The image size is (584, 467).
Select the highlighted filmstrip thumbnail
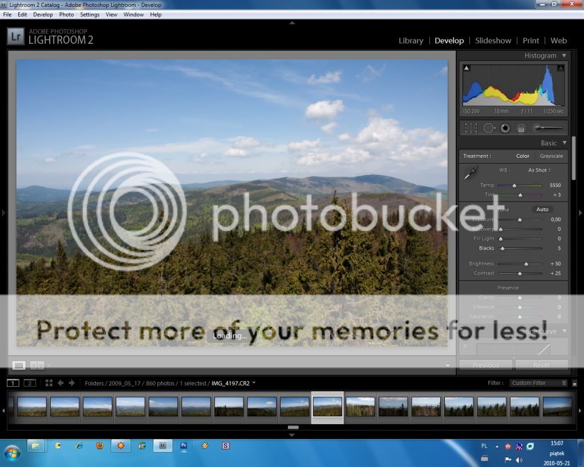(x=327, y=407)
